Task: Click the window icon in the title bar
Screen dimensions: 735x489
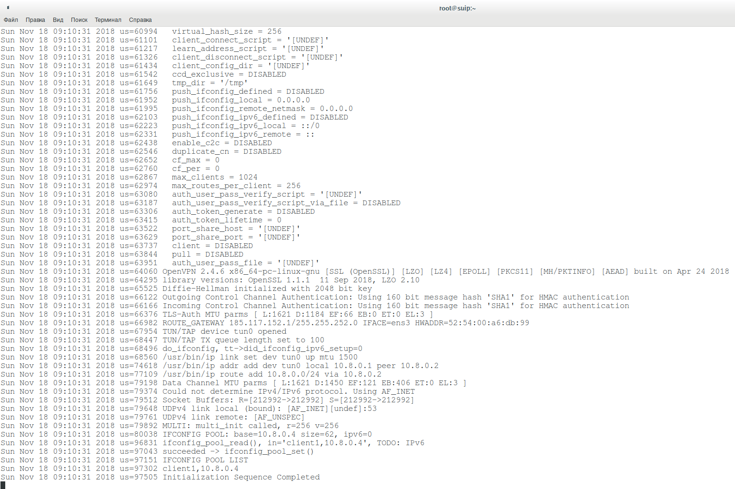Action: 8,8
